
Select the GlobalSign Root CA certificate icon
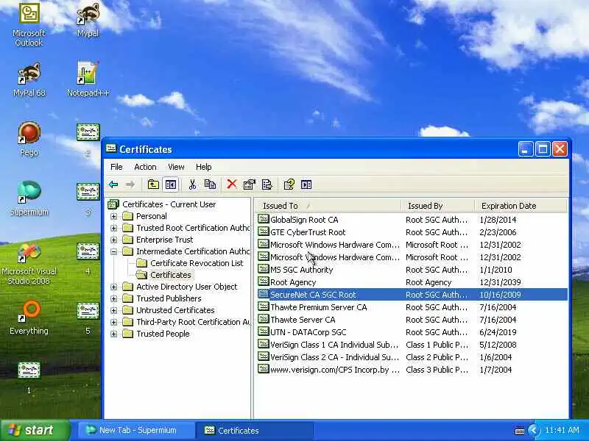click(x=264, y=219)
